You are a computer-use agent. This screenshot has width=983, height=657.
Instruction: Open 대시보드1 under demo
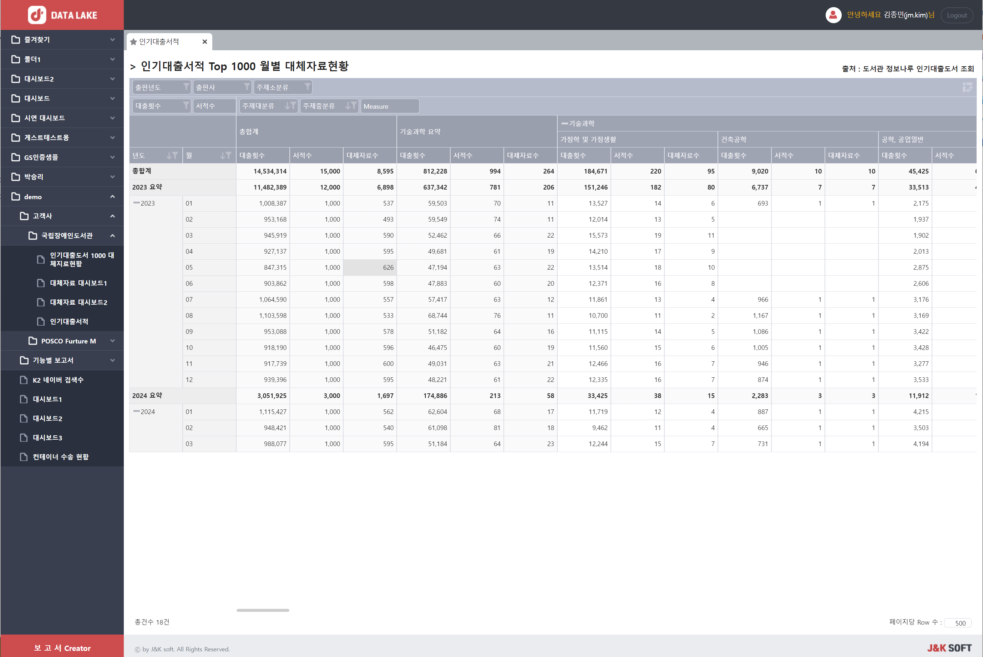click(x=47, y=399)
